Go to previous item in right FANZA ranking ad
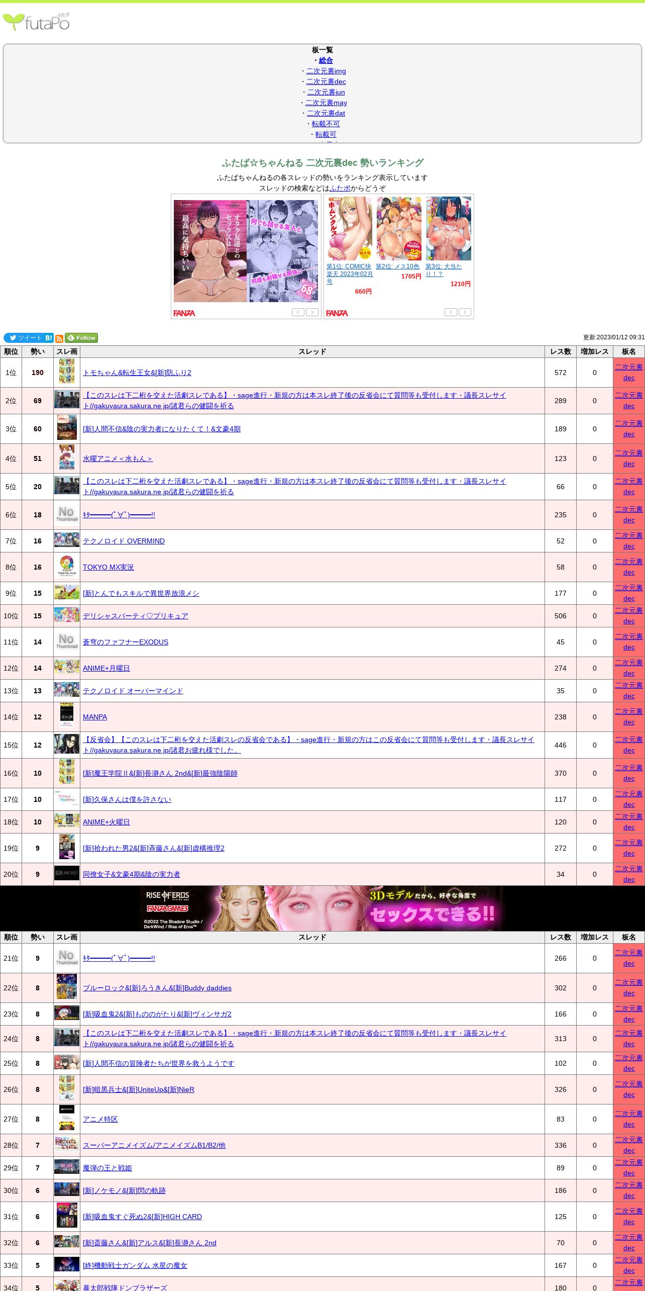645x1291 pixels. (x=451, y=312)
